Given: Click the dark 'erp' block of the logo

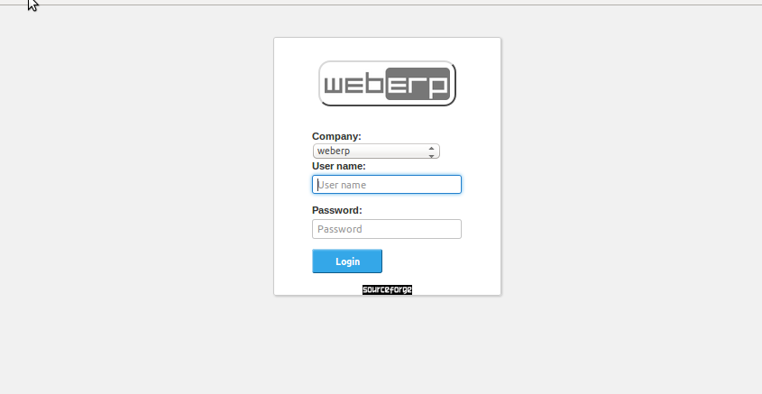Looking at the screenshot, I should click(418, 84).
